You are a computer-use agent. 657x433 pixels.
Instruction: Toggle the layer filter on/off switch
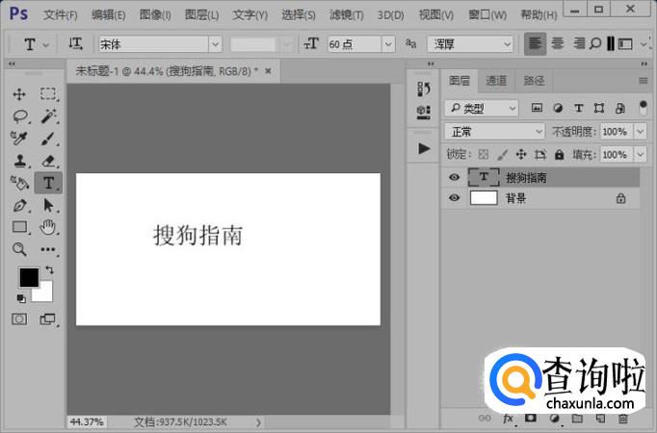pos(643,107)
